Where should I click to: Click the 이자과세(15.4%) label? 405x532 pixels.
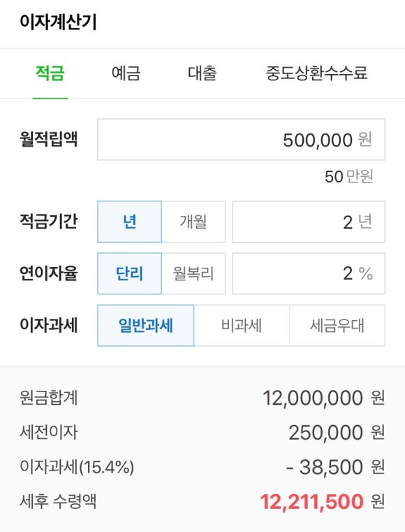click(x=77, y=466)
